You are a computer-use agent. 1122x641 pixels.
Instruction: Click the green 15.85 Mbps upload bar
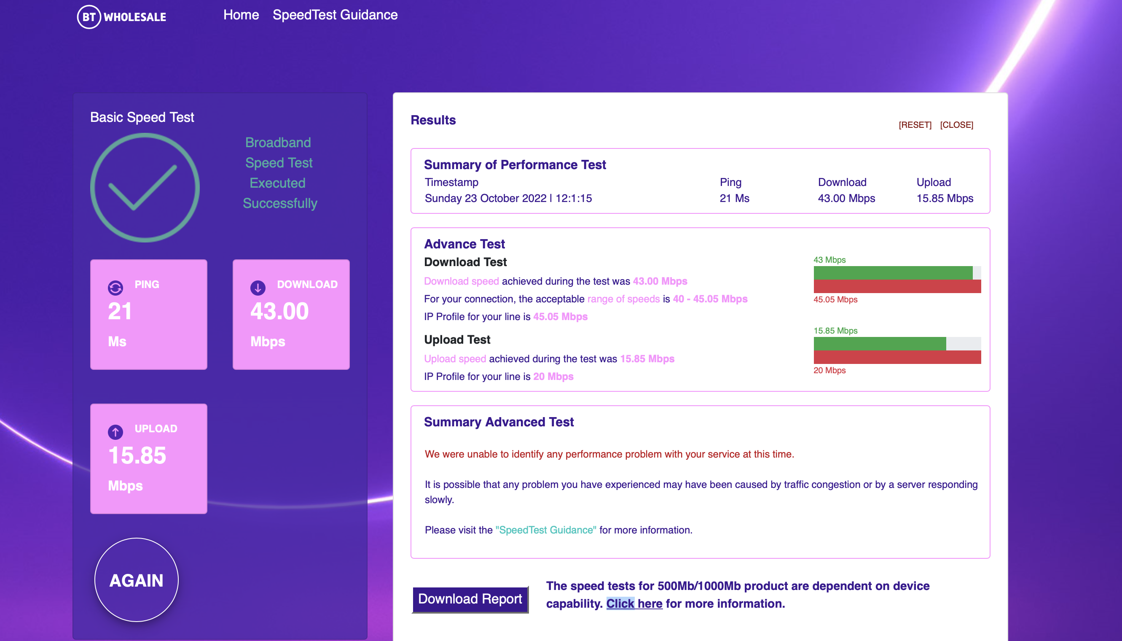click(879, 344)
